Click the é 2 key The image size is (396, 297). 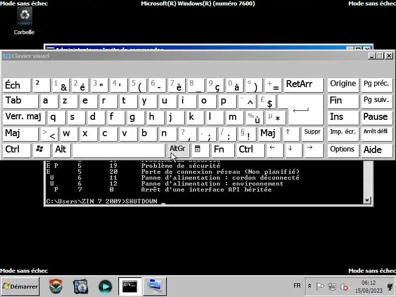click(80, 85)
